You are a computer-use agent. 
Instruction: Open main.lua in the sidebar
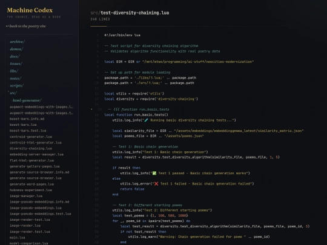click(x=18, y=238)
